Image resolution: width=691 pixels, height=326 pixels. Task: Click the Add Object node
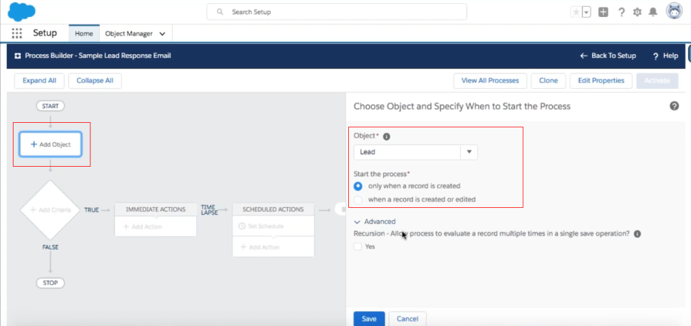pyautogui.click(x=51, y=144)
